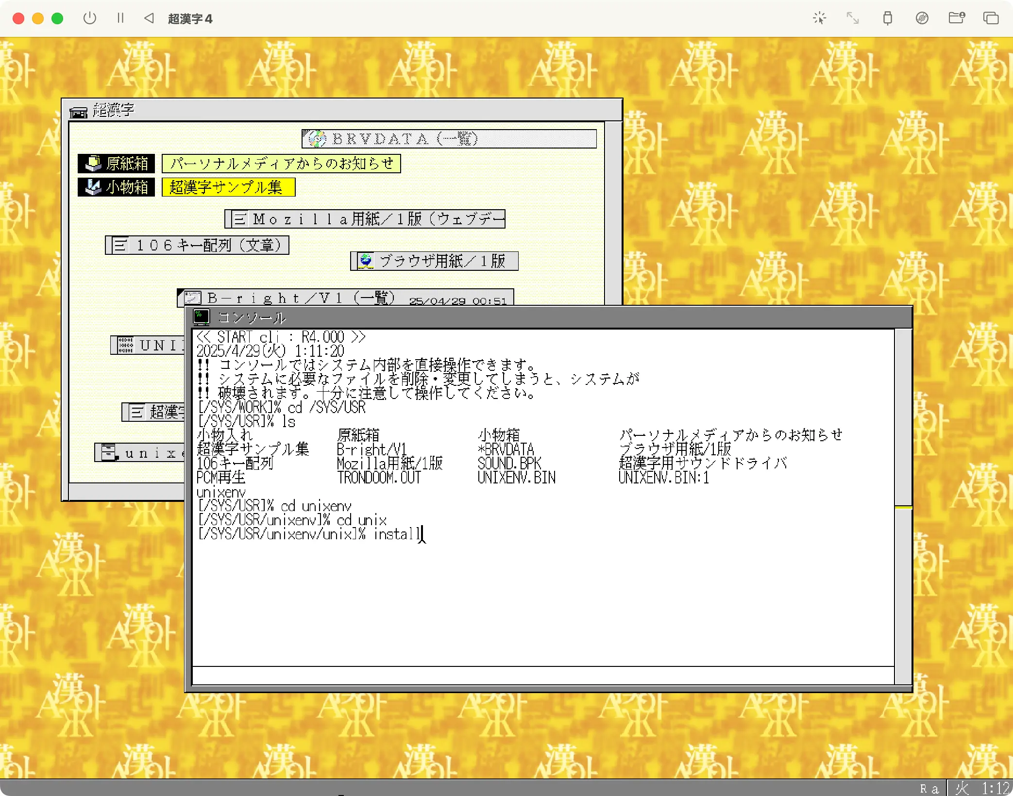The image size is (1013, 796).
Task: Pause the virtual machine
Action: 120,18
